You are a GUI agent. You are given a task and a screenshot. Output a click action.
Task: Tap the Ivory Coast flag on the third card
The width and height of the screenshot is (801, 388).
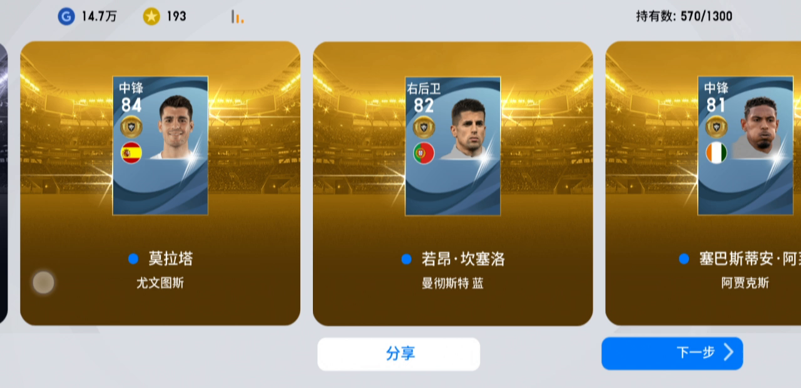coord(717,153)
